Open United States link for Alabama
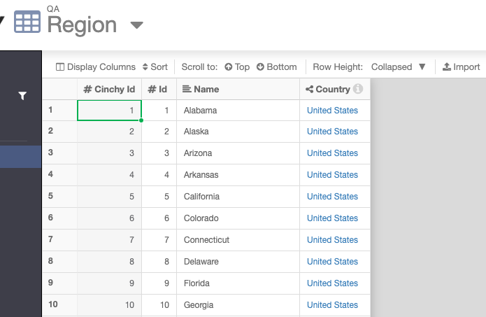This screenshot has height=317, width=486. pyautogui.click(x=332, y=111)
